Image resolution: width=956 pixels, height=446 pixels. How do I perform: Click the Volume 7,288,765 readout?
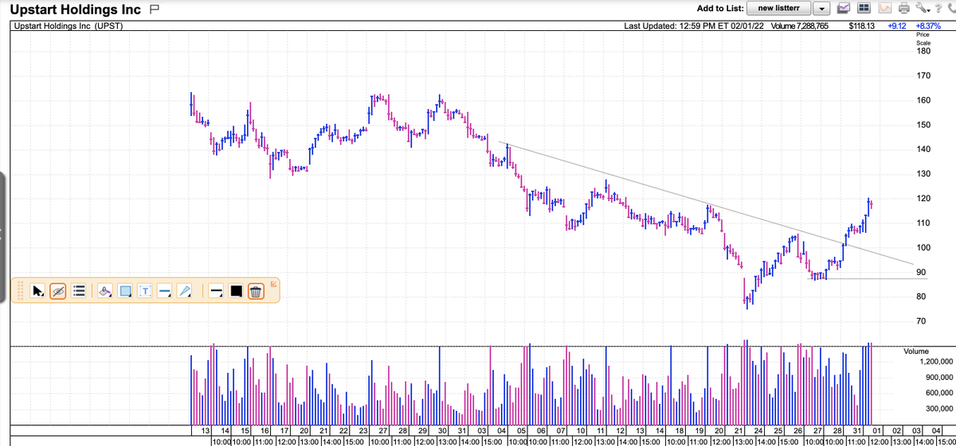(x=801, y=26)
